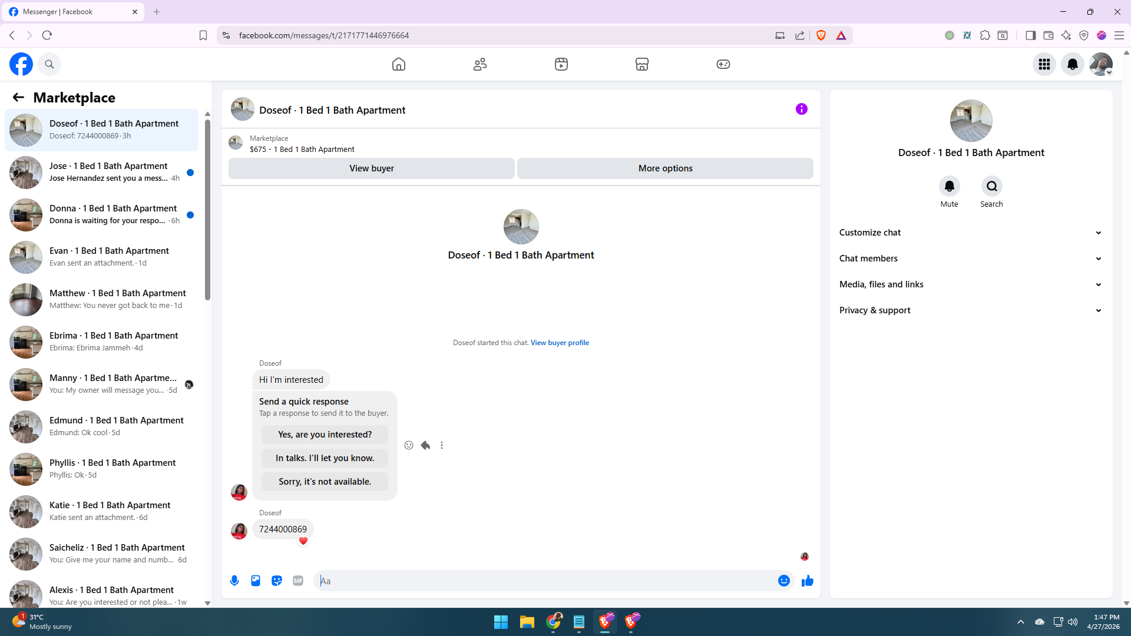Go to Facebook Home feed icon

[x=399, y=64]
